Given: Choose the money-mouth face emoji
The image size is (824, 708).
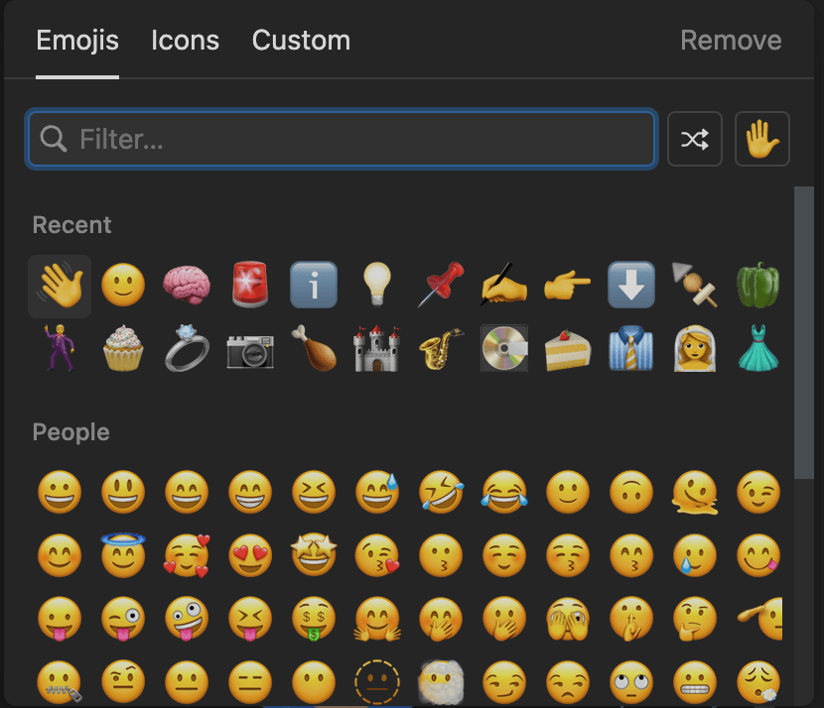Looking at the screenshot, I should 314,619.
